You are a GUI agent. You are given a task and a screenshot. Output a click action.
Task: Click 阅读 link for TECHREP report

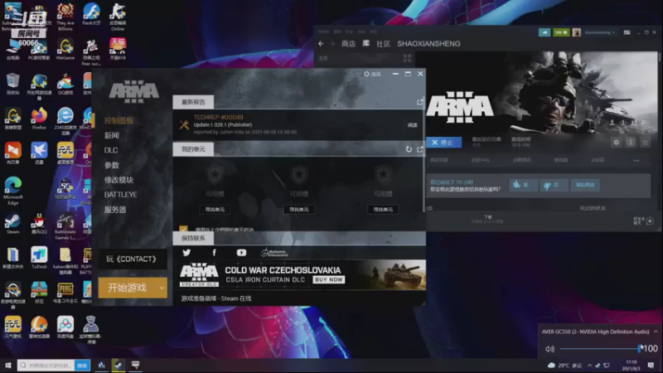tap(412, 125)
